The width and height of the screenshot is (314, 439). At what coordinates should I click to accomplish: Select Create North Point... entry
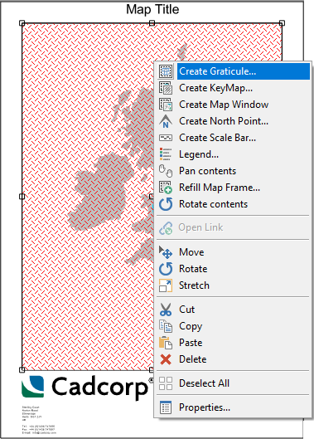pyautogui.click(x=233, y=121)
